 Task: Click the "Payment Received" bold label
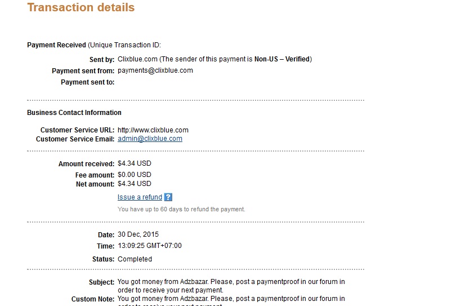point(57,45)
